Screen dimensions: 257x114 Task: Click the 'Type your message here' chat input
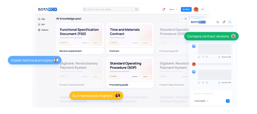click(x=211, y=93)
